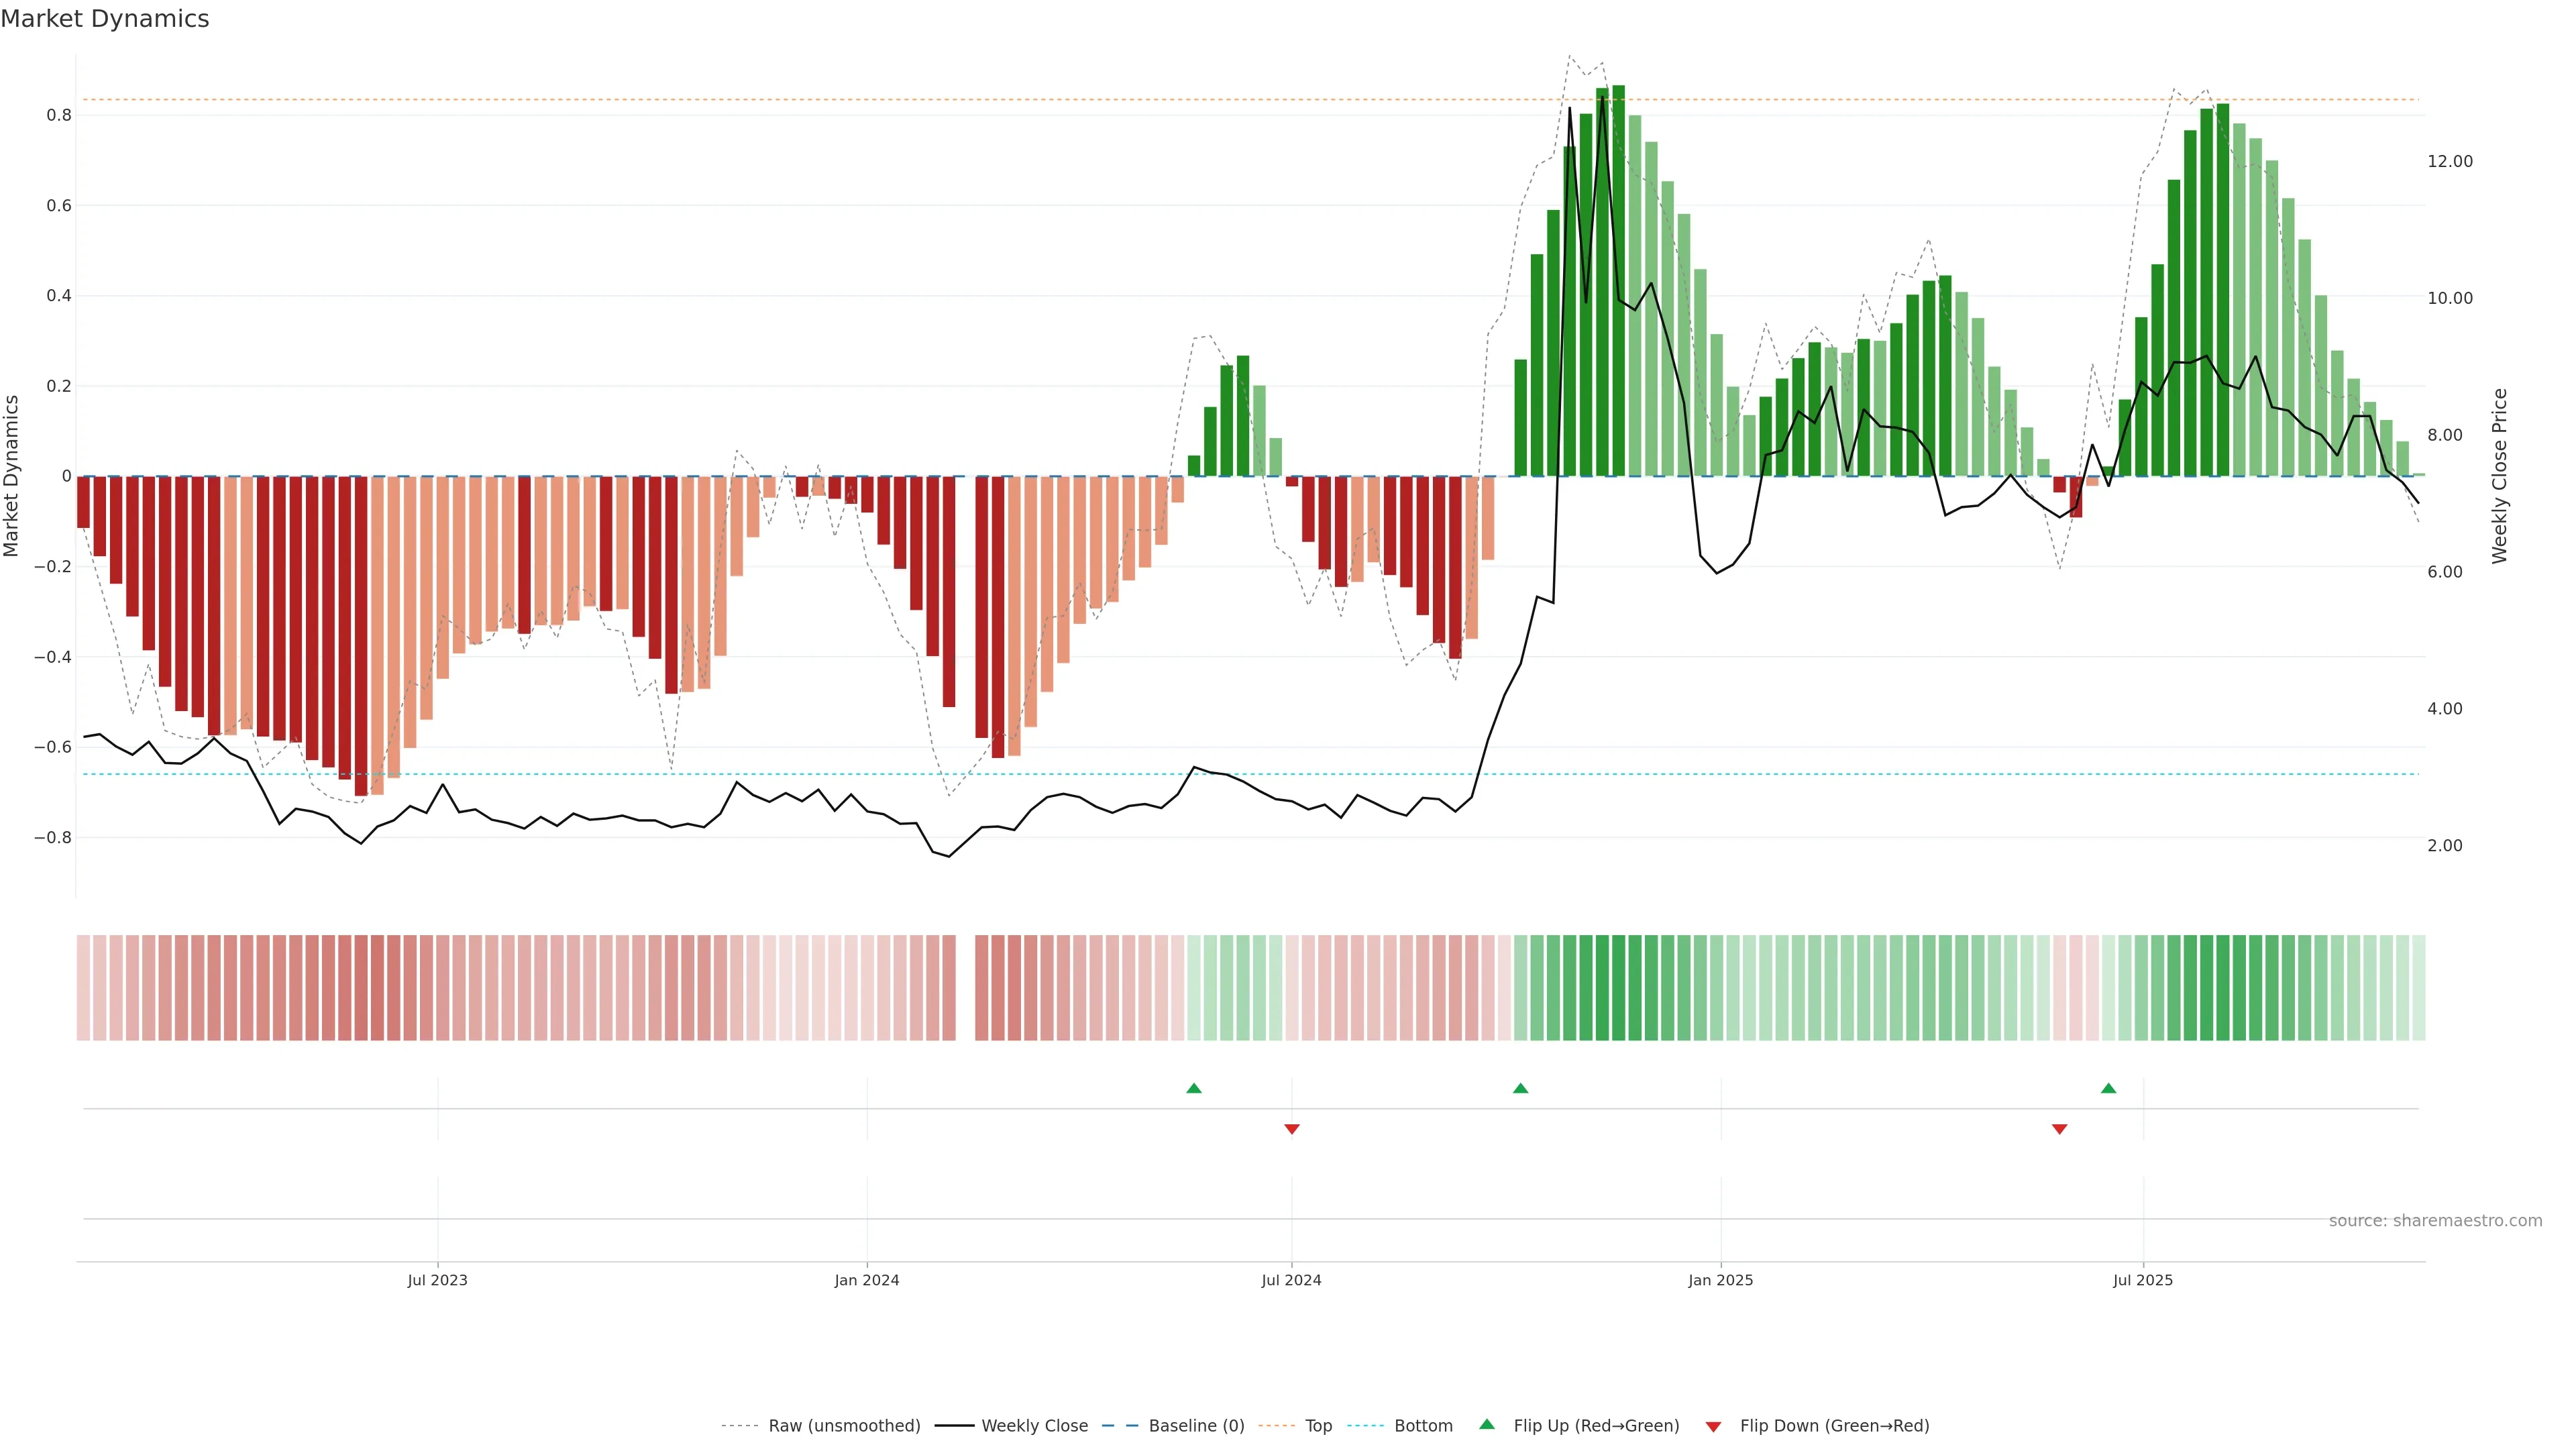Click the red Flip Down marker at Jul 2024

tap(1291, 1129)
